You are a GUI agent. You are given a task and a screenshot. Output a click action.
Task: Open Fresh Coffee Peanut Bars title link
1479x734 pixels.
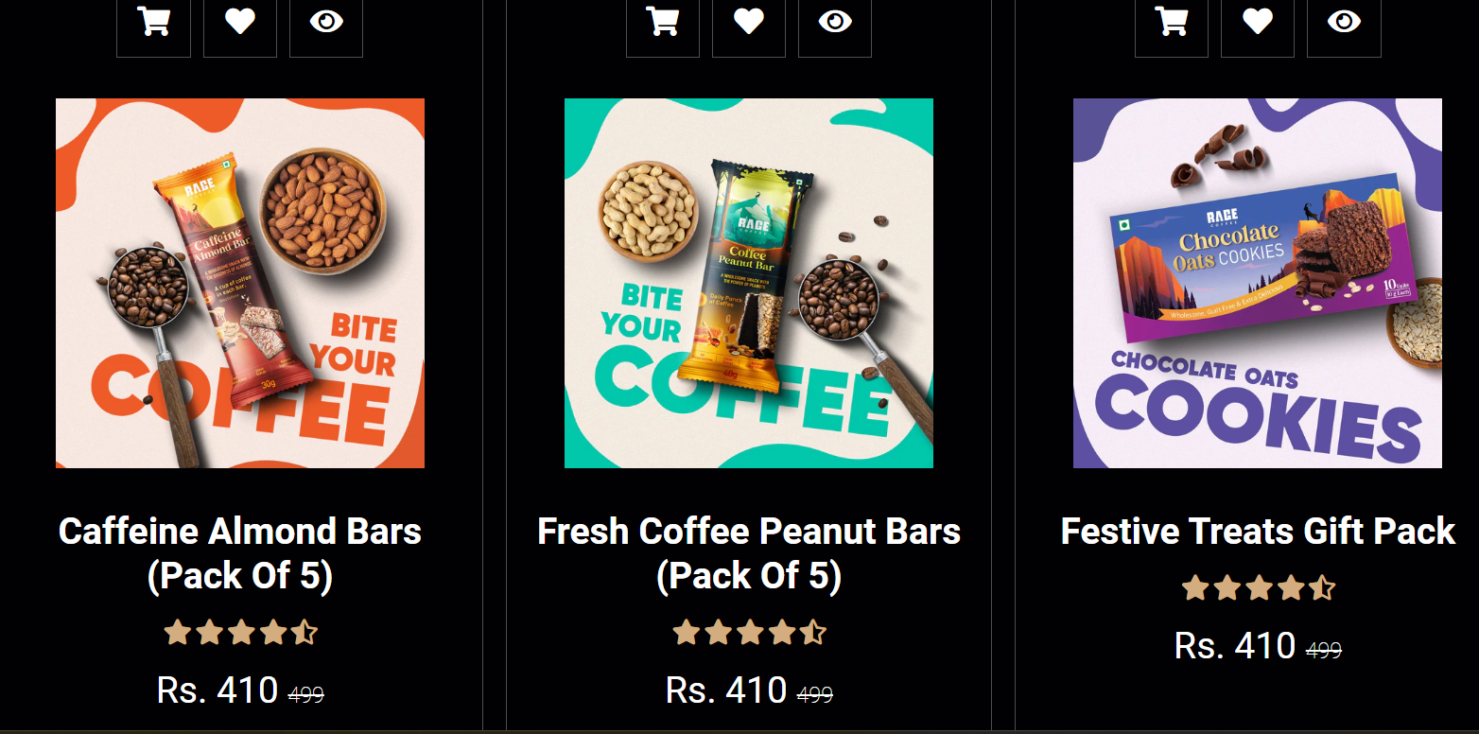(x=749, y=553)
